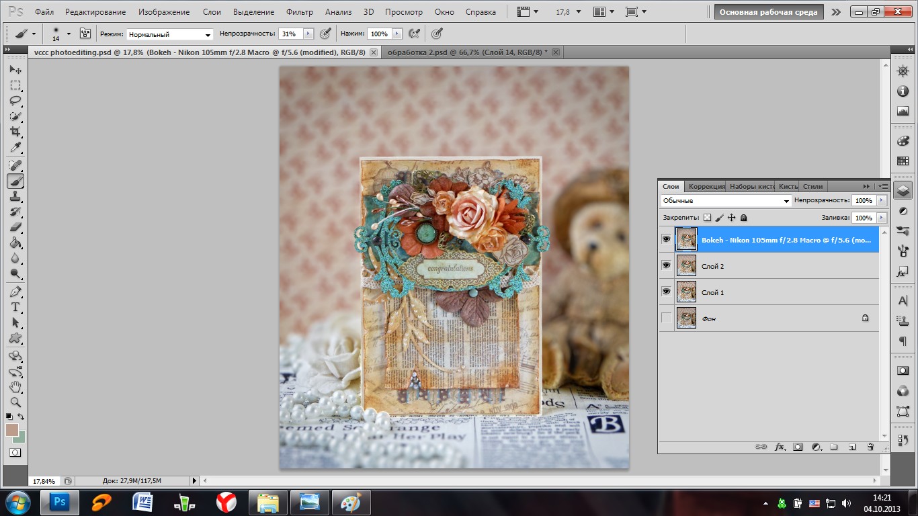Hide the Bokeh Nikon layer
The image size is (918, 516).
(666, 239)
